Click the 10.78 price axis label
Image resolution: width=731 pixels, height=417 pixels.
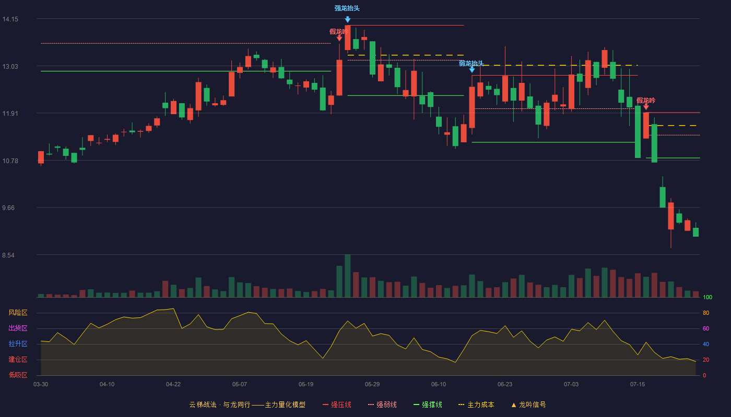[x=10, y=161]
